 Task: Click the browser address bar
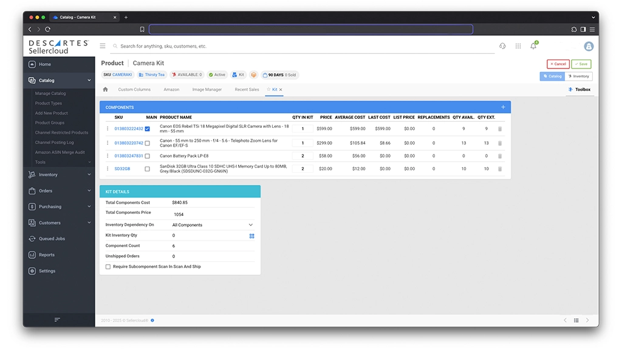point(311,29)
